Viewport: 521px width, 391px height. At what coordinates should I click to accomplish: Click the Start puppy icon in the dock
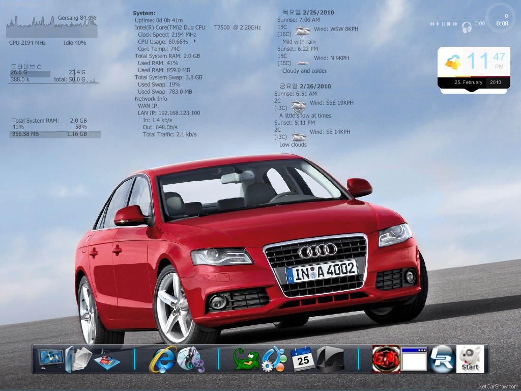(x=470, y=359)
